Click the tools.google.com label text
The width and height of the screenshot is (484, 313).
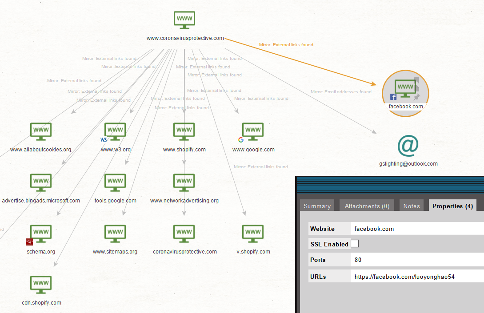(x=116, y=201)
